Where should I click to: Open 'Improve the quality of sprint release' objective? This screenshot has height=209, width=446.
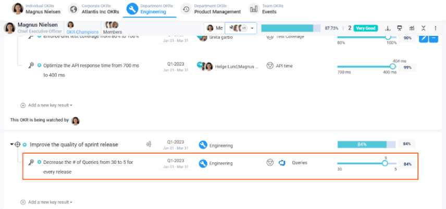[x=74, y=145]
